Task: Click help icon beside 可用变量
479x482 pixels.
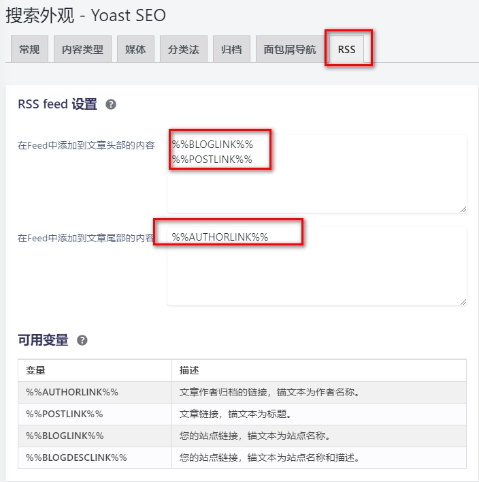Action: (x=82, y=340)
